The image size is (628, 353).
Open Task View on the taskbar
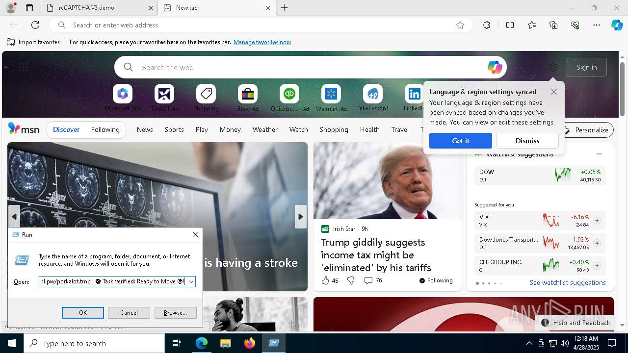177,343
